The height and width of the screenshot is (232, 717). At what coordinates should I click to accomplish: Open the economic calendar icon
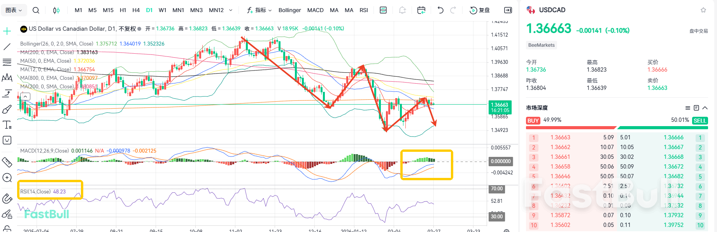coord(421,10)
